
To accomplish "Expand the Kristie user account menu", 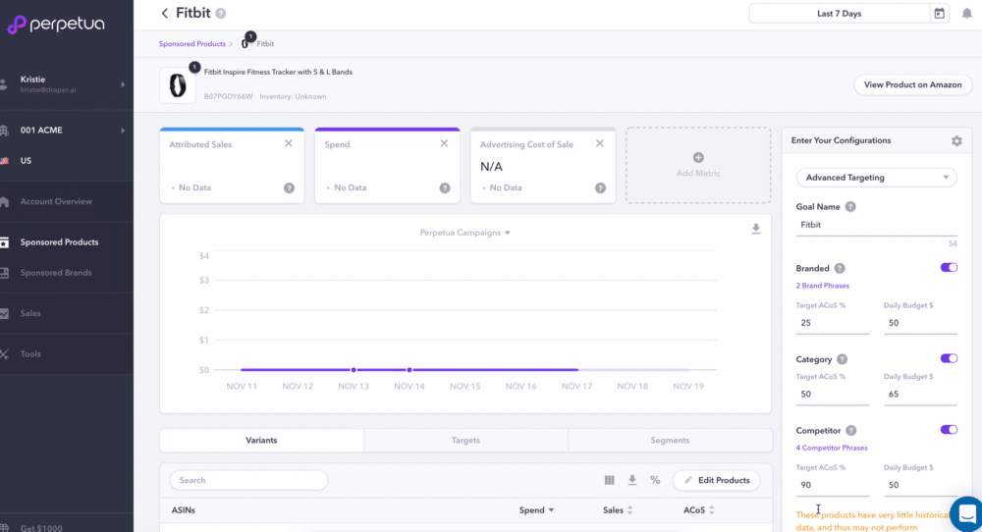I will pyautogui.click(x=67, y=84).
